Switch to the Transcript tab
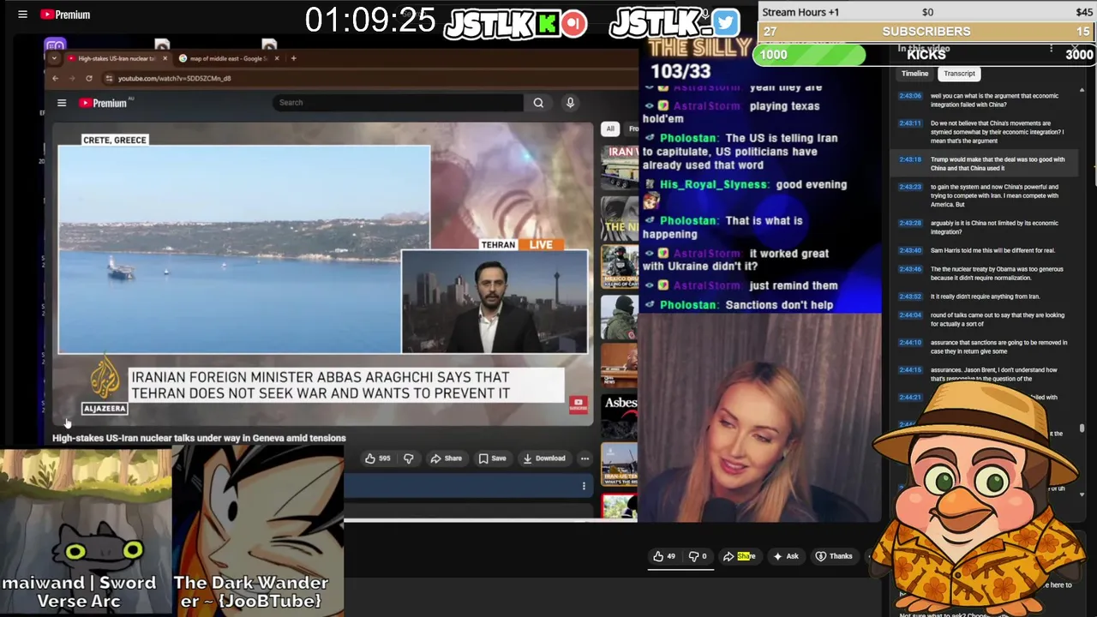 (959, 74)
